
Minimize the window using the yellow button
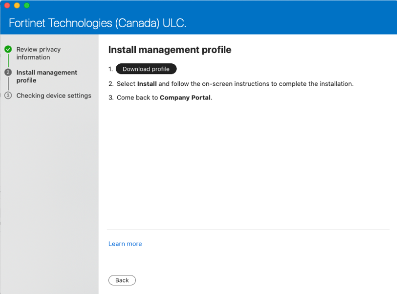(x=17, y=5)
